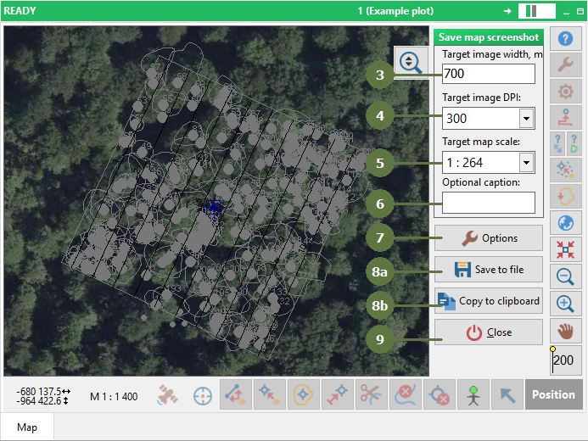Click the blue arrow pointer tool
The width and height of the screenshot is (588, 441).
pyautogui.click(x=506, y=395)
